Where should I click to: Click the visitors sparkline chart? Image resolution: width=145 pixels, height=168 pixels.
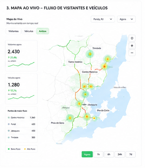coord(21,65)
